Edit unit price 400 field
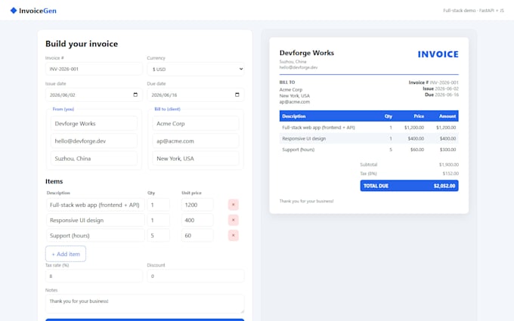The height and width of the screenshot is (321, 514). pyautogui.click(x=197, y=220)
